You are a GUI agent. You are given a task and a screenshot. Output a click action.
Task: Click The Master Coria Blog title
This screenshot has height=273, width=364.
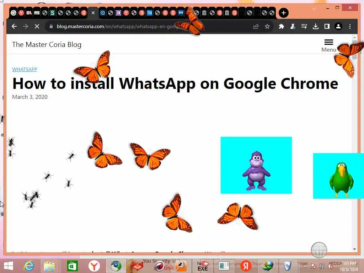pyautogui.click(x=47, y=44)
